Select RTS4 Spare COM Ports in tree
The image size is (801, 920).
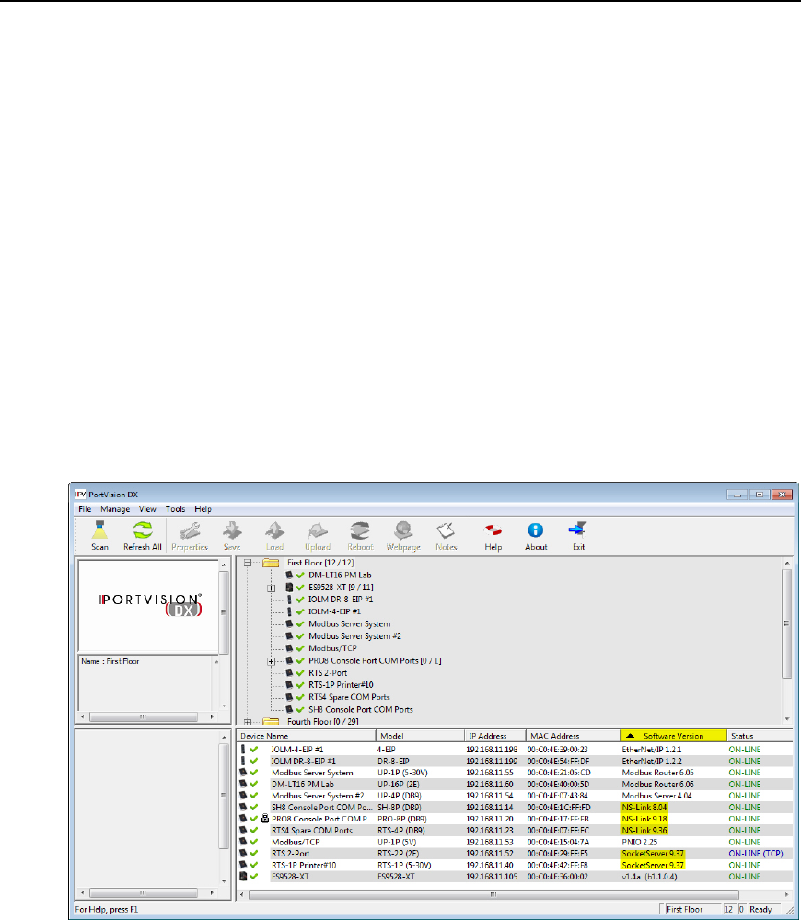click(349, 697)
